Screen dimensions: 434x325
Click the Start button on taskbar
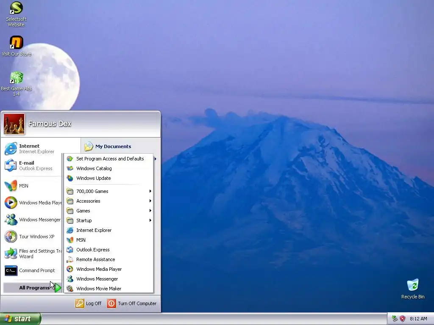(20, 319)
